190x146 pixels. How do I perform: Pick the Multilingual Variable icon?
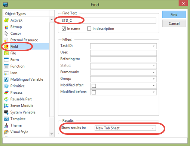click(x=6, y=80)
